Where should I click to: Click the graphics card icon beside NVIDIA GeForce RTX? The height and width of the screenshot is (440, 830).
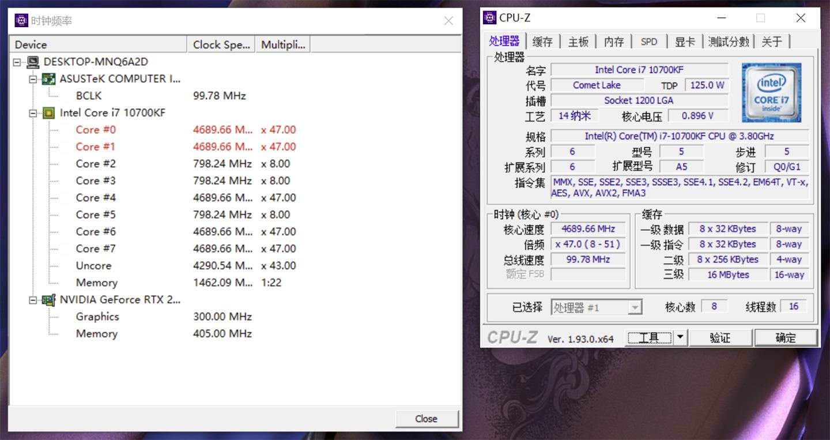click(49, 300)
